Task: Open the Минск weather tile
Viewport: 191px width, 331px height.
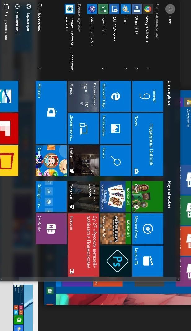Action: pyautogui.click(x=83, y=96)
